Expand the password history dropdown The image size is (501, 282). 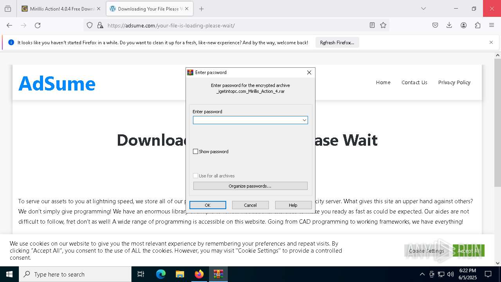click(304, 120)
